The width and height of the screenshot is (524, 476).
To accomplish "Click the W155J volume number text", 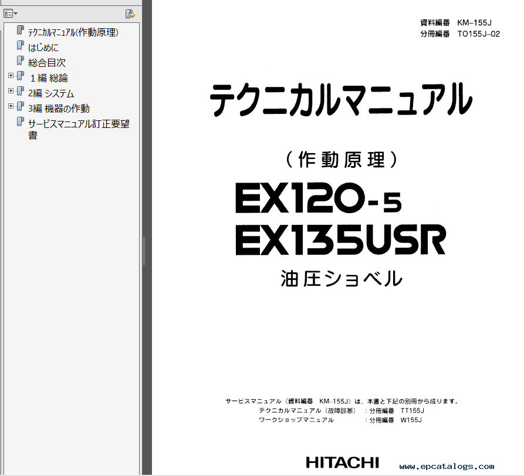I will point(411,420).
